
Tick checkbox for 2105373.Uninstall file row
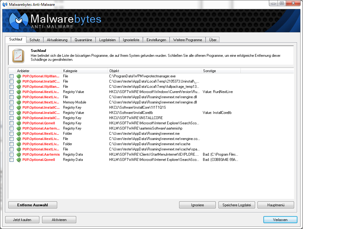point(11,81)
